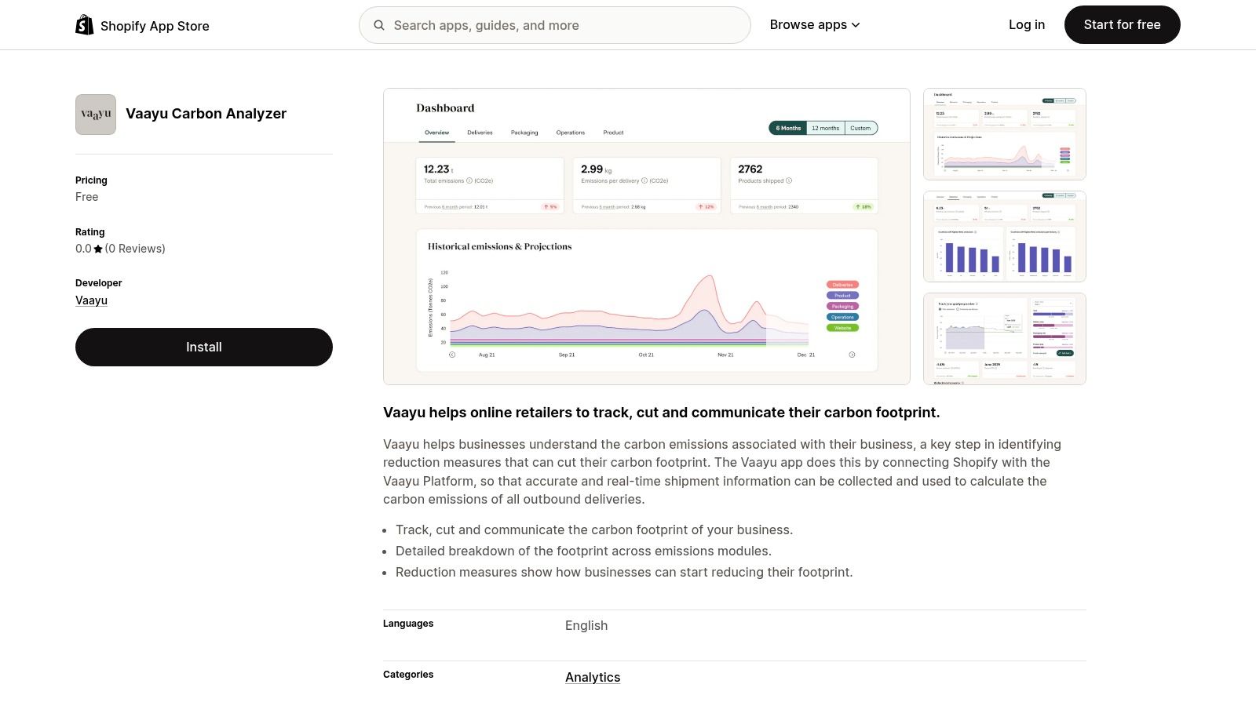
Task: Select the Packaging tab in the dashboard
Action: (x=524, y=132)
